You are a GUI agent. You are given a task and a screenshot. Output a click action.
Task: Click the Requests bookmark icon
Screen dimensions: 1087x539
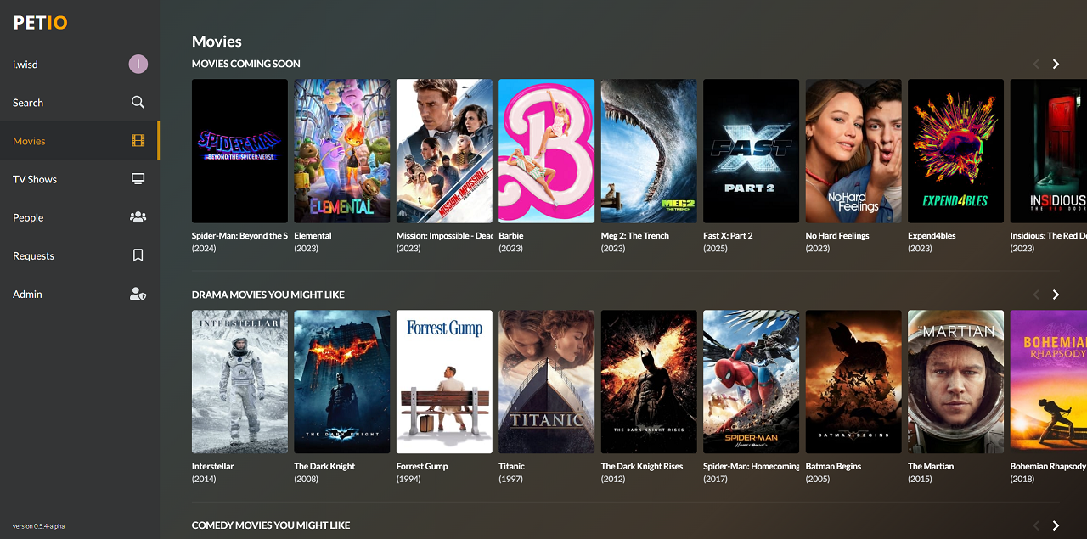pos(138,255)
